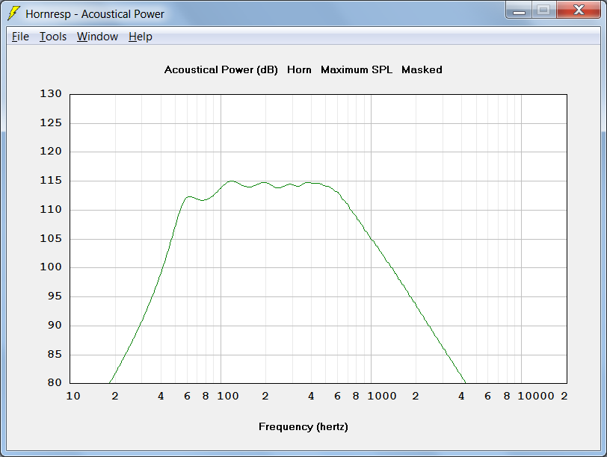Viewport: 607px width, 457px height.
Task: Click the 'Masked' label
Action: pyautogui.click(x=422, y=70)
